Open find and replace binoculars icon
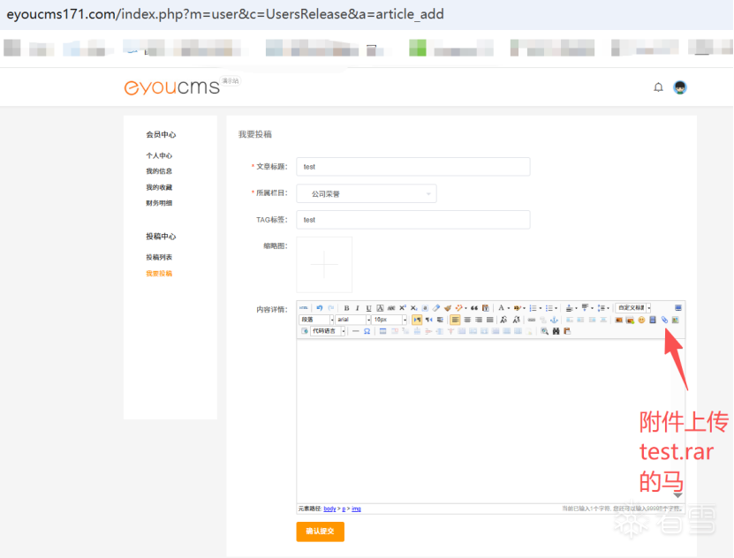This screenshot has width=734, height=558. (x=556, y=331)
